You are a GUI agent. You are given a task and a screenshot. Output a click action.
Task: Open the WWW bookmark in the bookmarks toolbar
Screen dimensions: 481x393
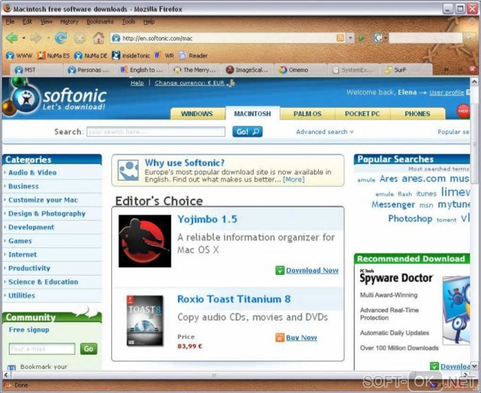[x=19, y=56]
